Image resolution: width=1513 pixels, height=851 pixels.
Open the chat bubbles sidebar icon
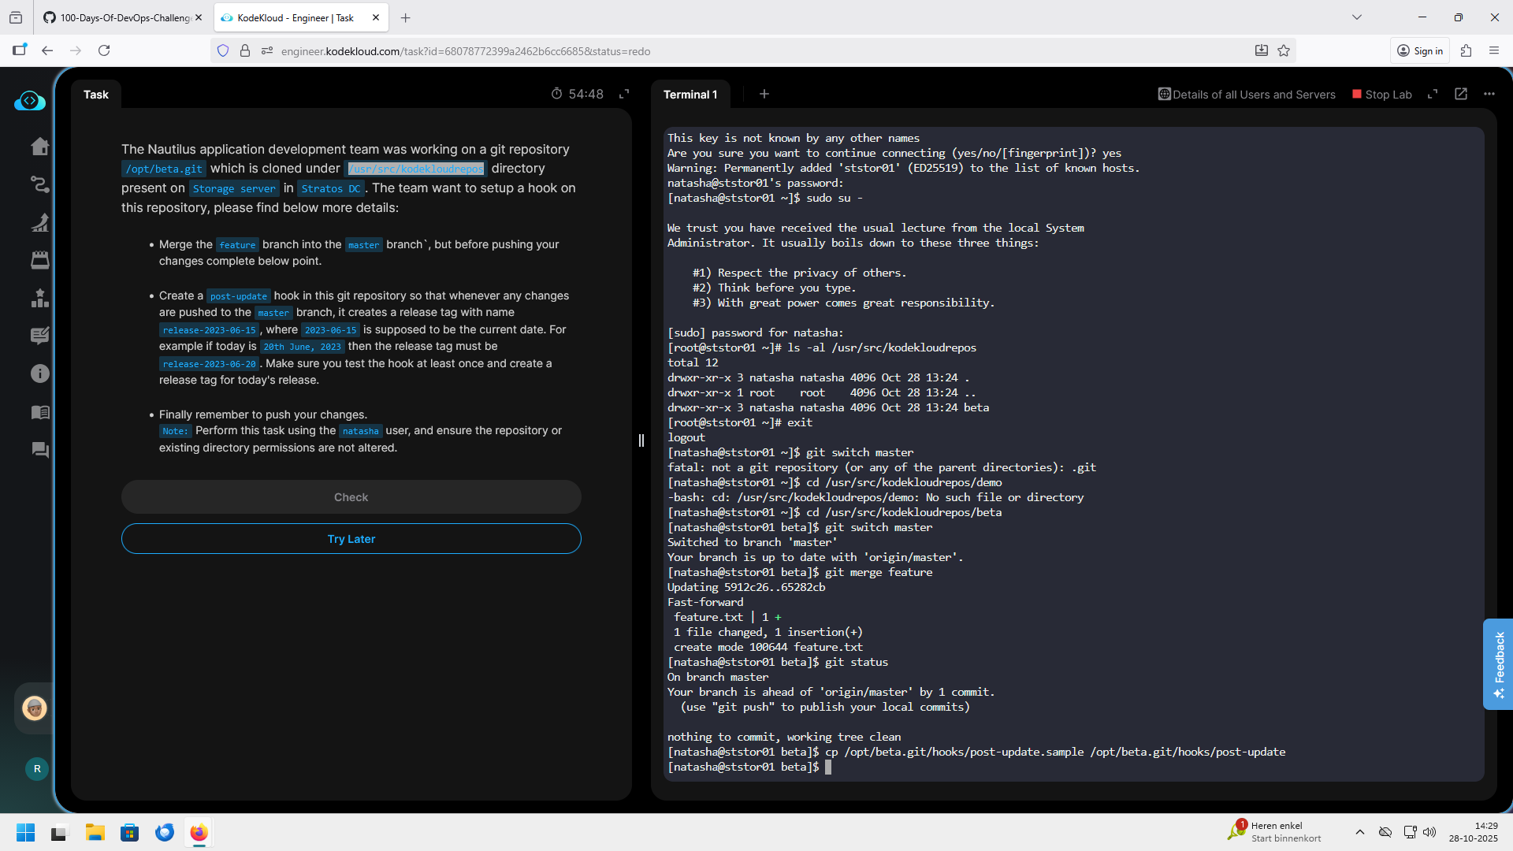[x=39, y=450]
